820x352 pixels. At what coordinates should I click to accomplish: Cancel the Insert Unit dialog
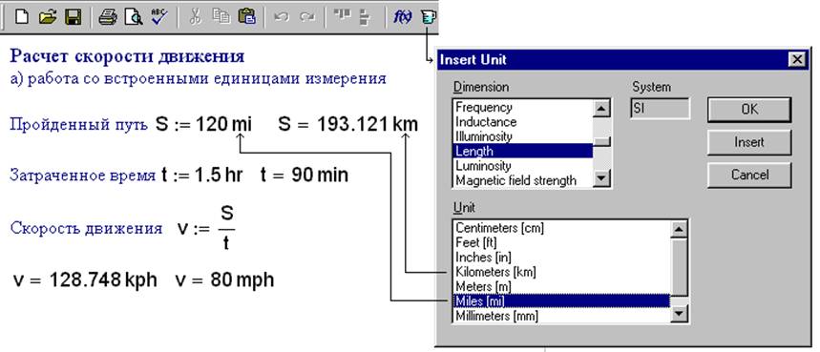pos(748,175)
